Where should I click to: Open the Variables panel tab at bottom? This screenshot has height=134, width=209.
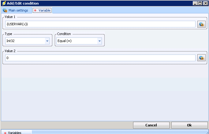[15, 133]
